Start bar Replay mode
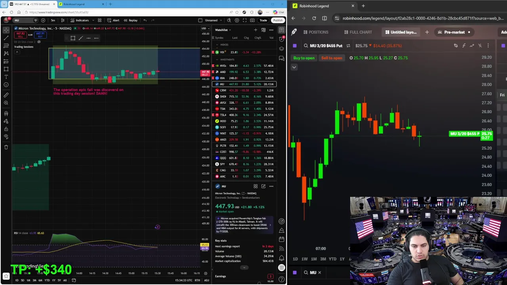This screenshot has width=507, height=285. (130, 20)
